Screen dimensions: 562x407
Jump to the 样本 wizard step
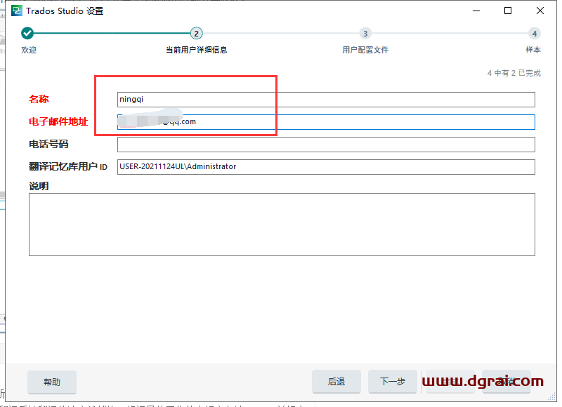[534, 50]
